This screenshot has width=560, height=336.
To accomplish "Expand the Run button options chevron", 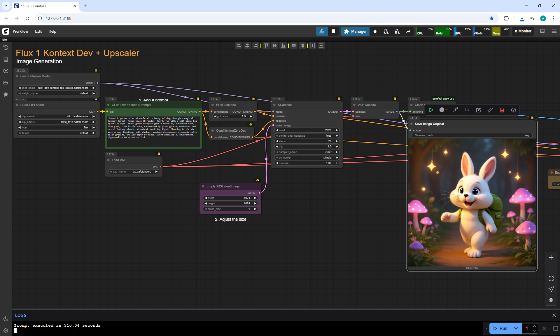I will 516,328.
